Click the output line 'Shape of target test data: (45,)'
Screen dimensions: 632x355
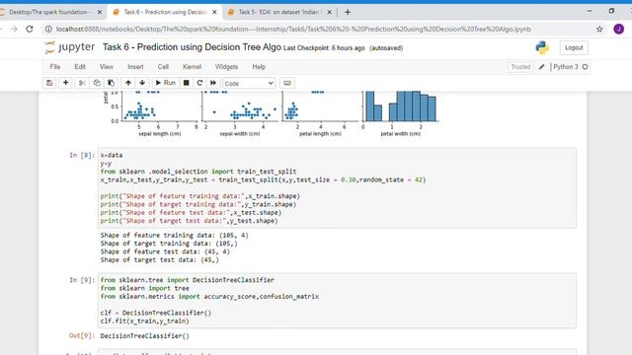pos(160,260)
